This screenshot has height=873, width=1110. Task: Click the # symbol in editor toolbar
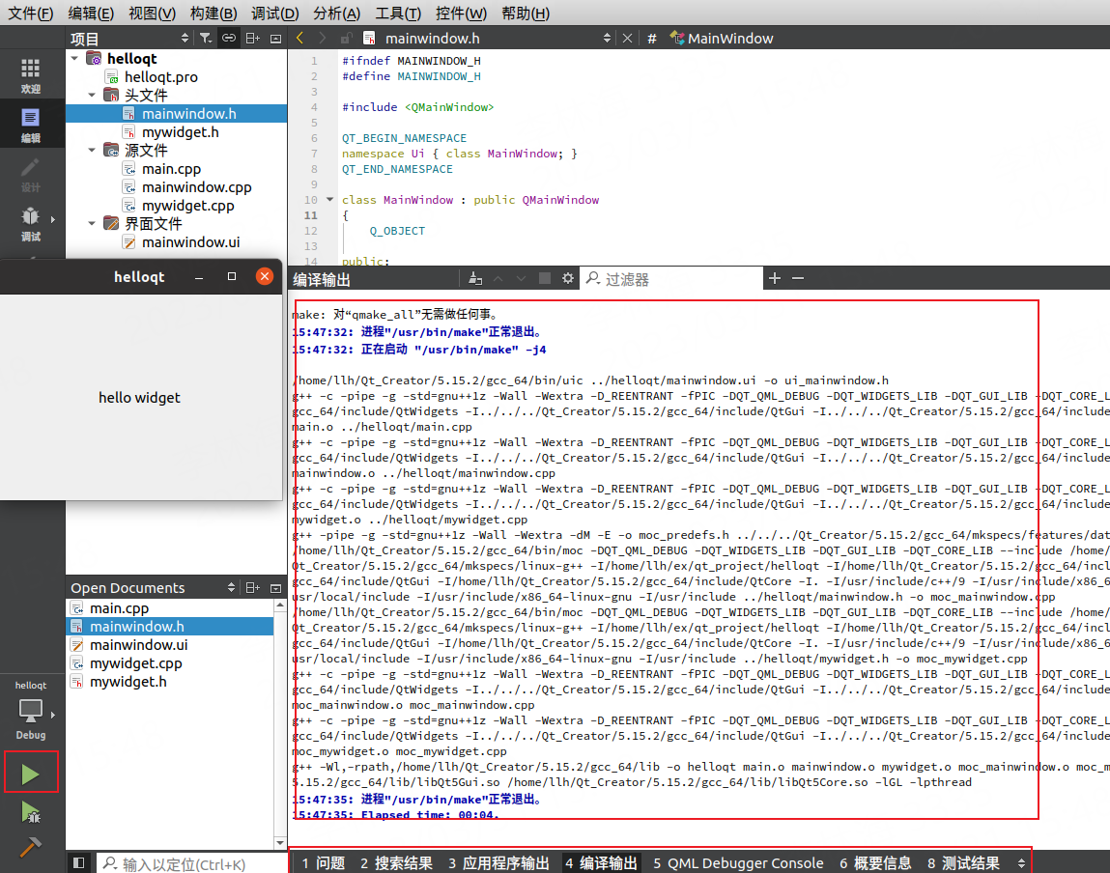point(652,39)
